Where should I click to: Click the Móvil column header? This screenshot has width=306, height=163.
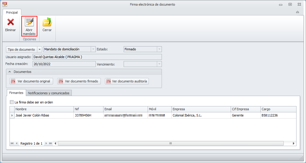[160, 109]
